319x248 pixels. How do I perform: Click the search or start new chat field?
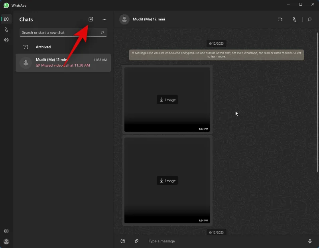click(x=63, y=33)
